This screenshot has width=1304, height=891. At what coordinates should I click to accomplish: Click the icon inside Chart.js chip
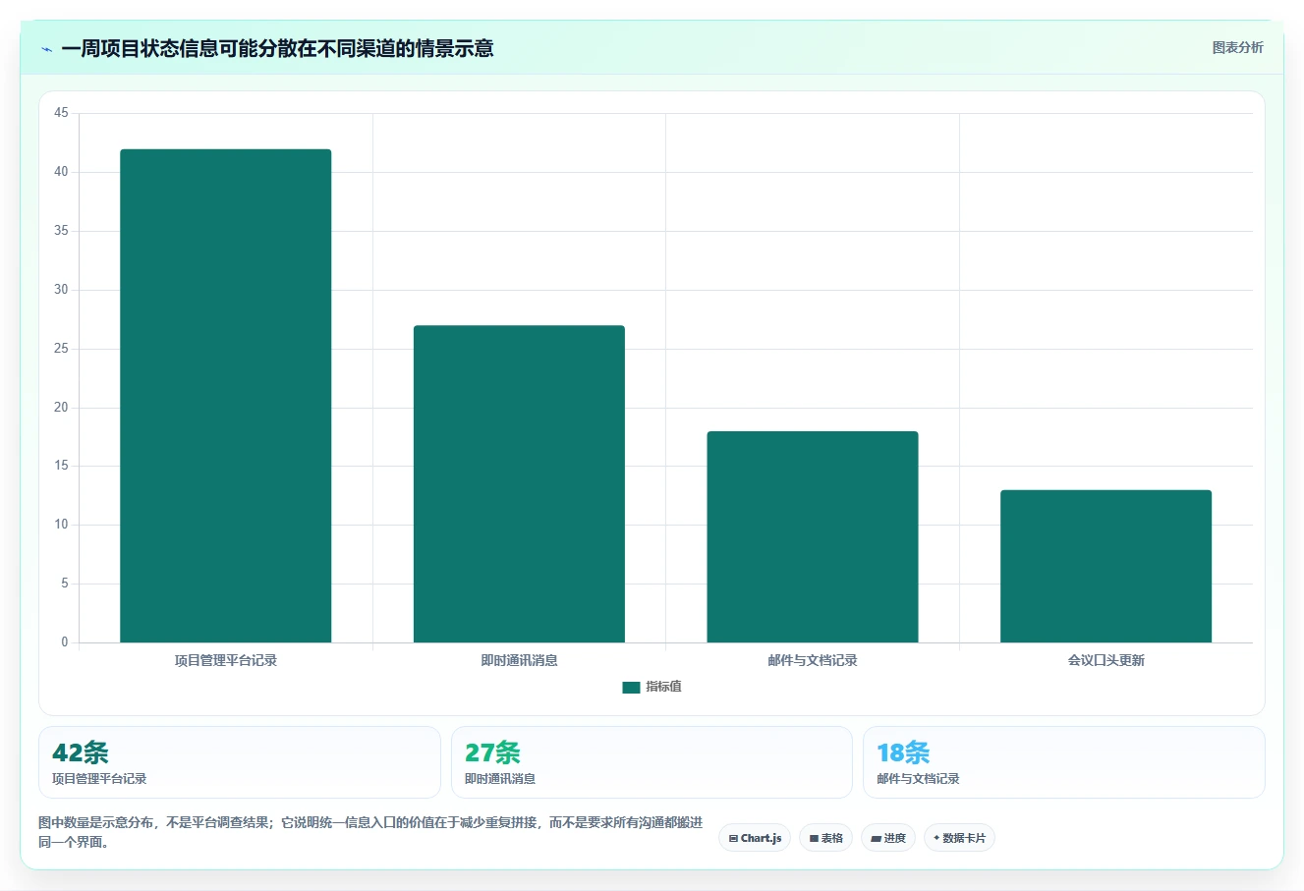tap(733, 839)
